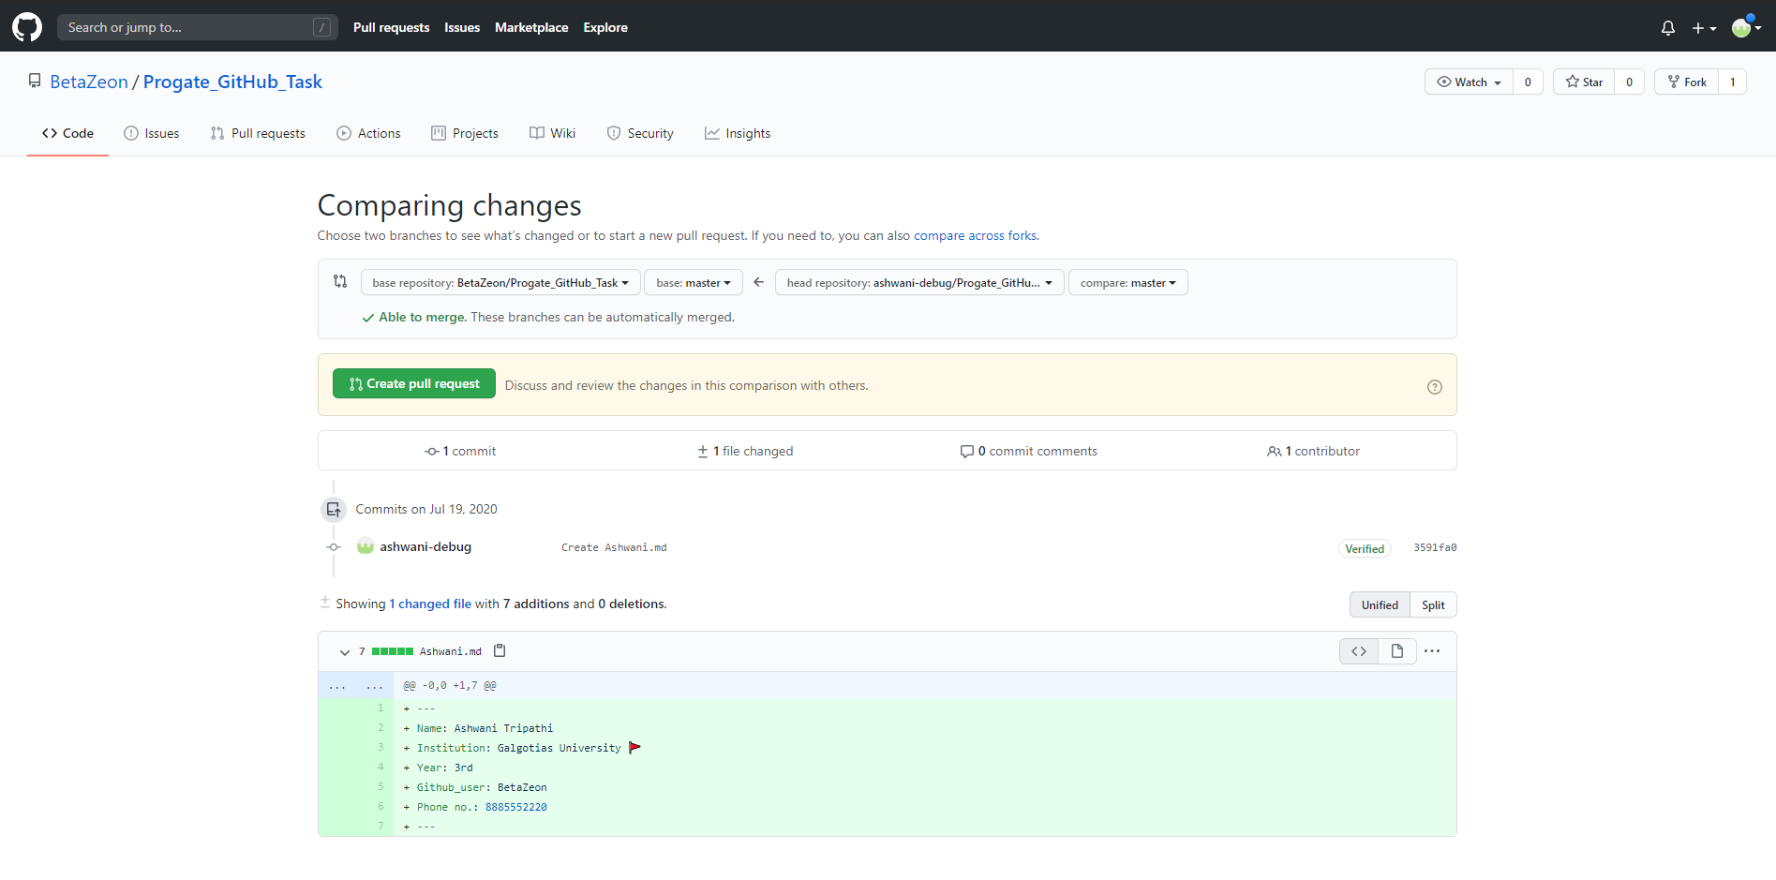Screen dimensions: 1776x880
Task: Switch to the Actions tab
Action: (x=368, y=134)
